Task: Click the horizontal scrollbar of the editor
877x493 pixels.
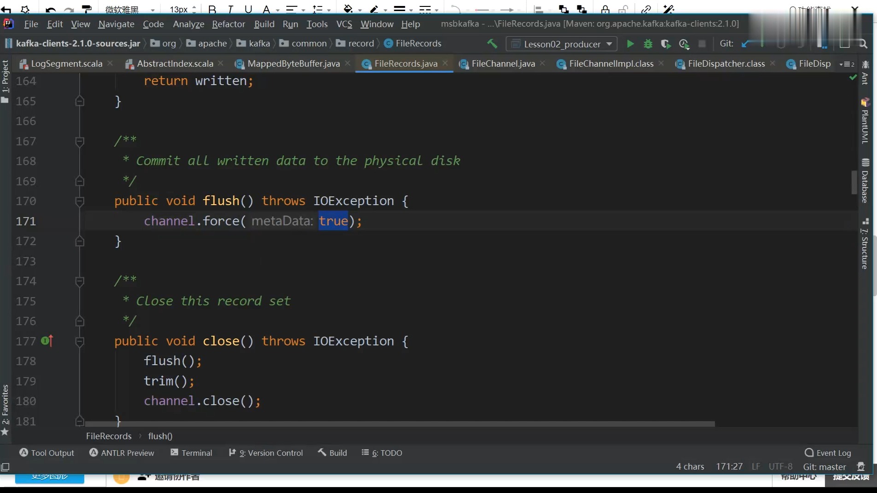Action: click(x=400, y=424)
